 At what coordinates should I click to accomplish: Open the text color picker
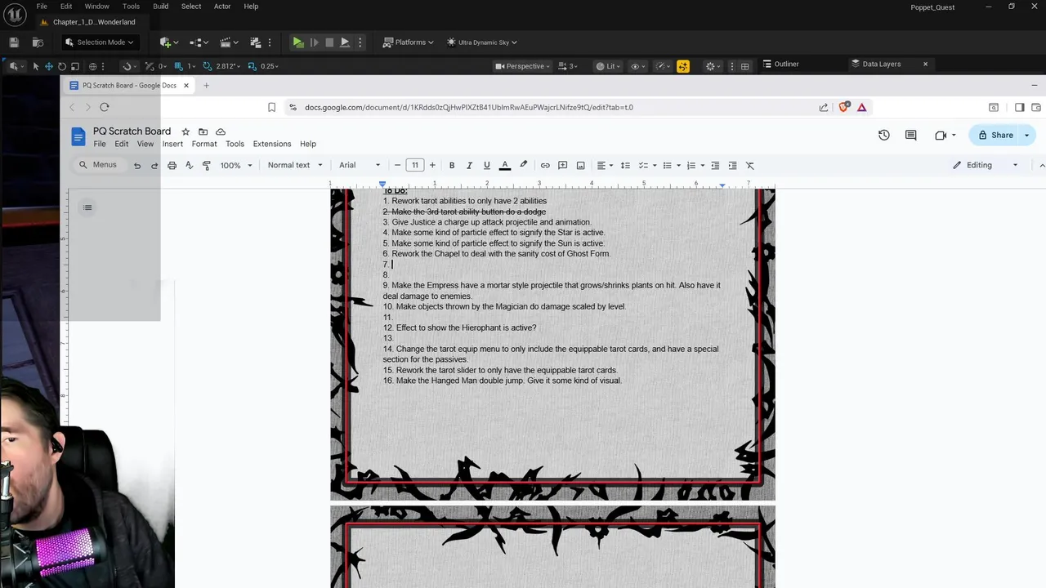(505, 165)
